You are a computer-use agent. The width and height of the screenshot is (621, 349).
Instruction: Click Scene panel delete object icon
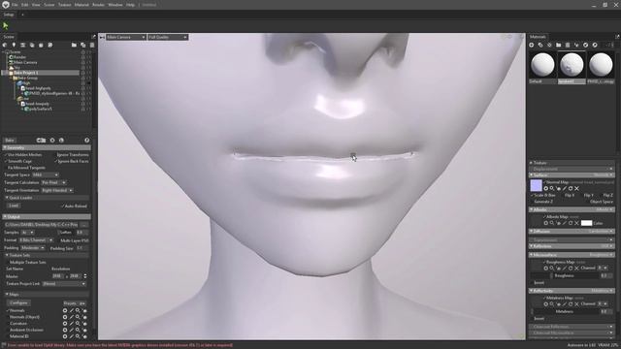click(91, 46)
